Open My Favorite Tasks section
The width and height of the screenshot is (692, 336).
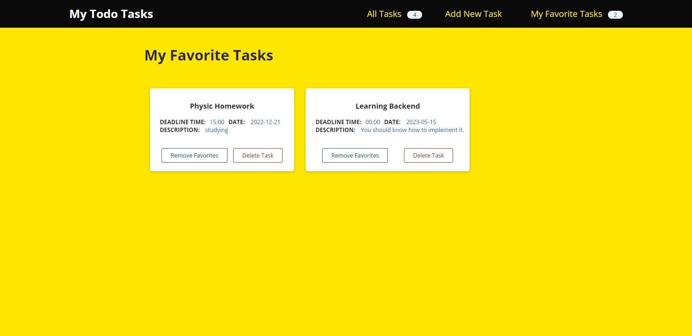567,14
